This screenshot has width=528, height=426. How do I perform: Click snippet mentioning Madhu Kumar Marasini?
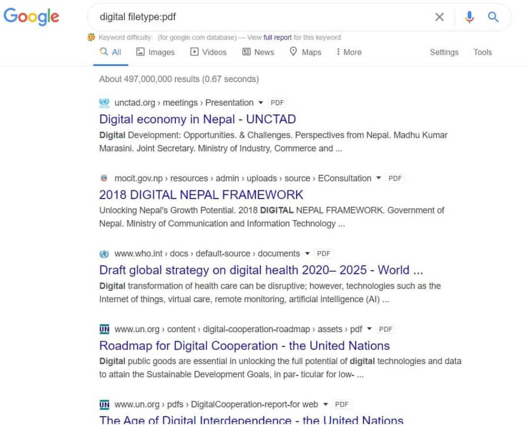(273, 142)
